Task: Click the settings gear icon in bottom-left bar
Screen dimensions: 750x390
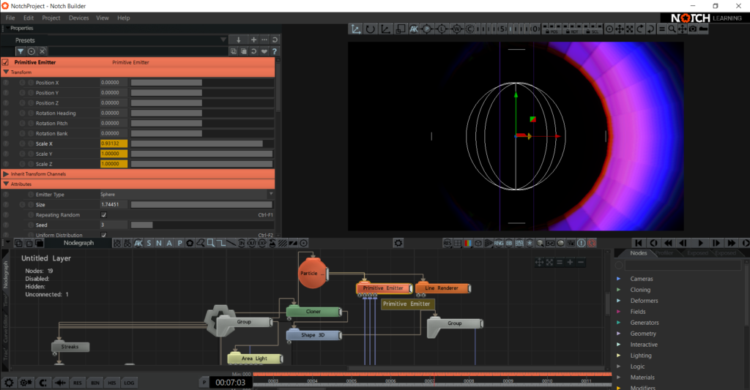Action: pyautogui.click(x=9, y=383)
